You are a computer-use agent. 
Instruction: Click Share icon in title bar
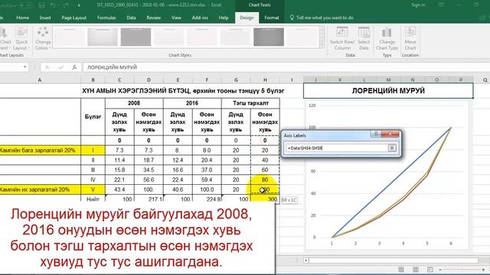[482, 18]
